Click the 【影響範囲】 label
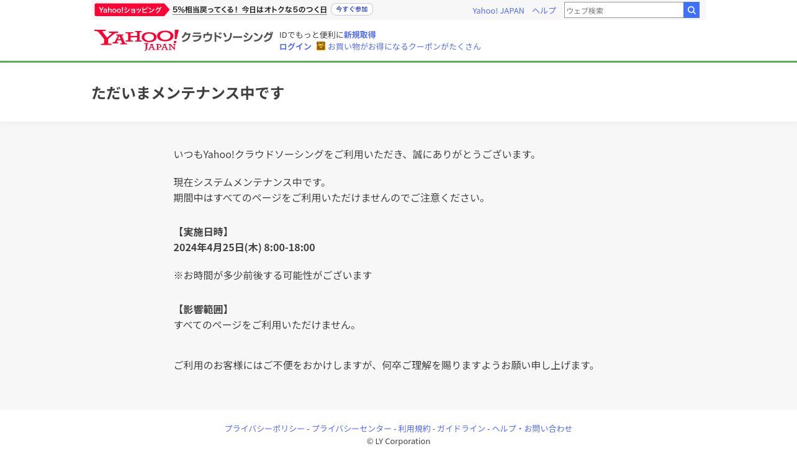The image size is (797, 472). pos(203,309)
